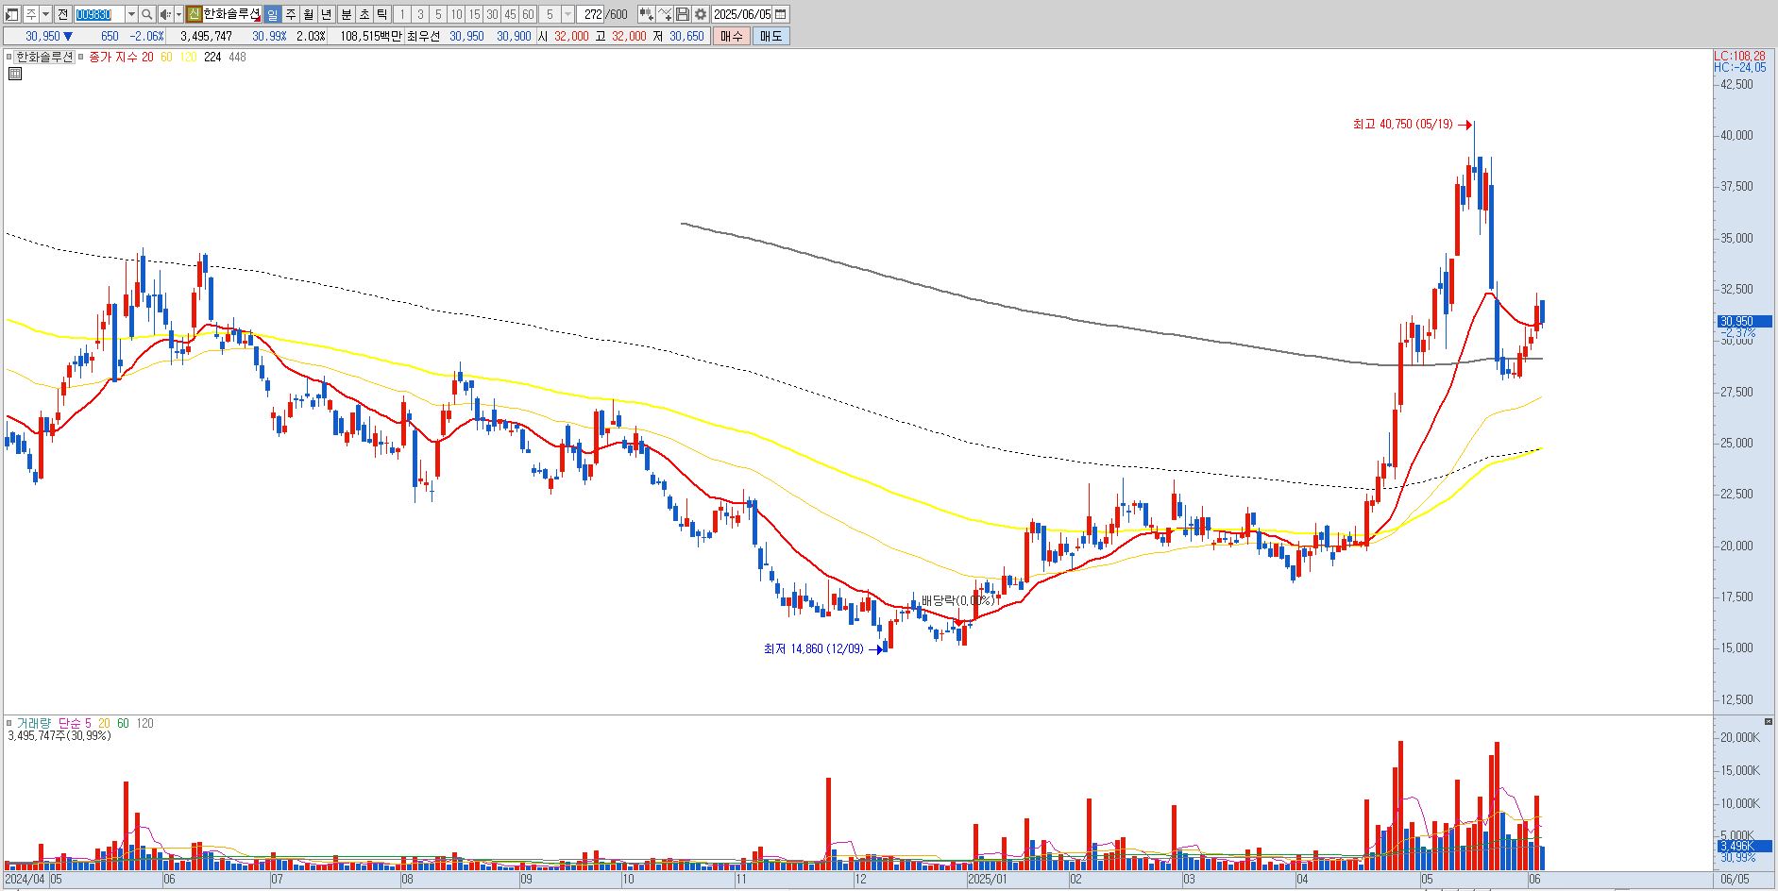Click the 매수 buy button

coord(732,36)
